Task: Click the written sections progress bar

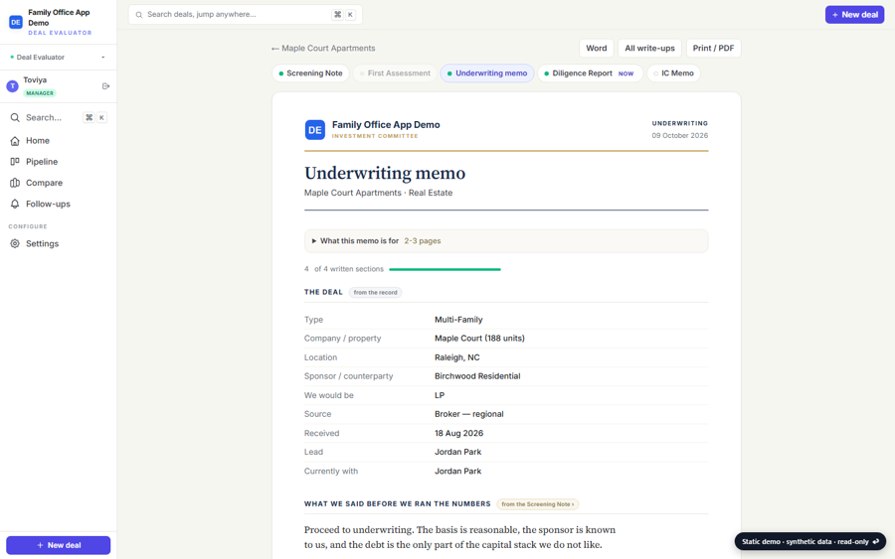Action: (x=445, y=269)
